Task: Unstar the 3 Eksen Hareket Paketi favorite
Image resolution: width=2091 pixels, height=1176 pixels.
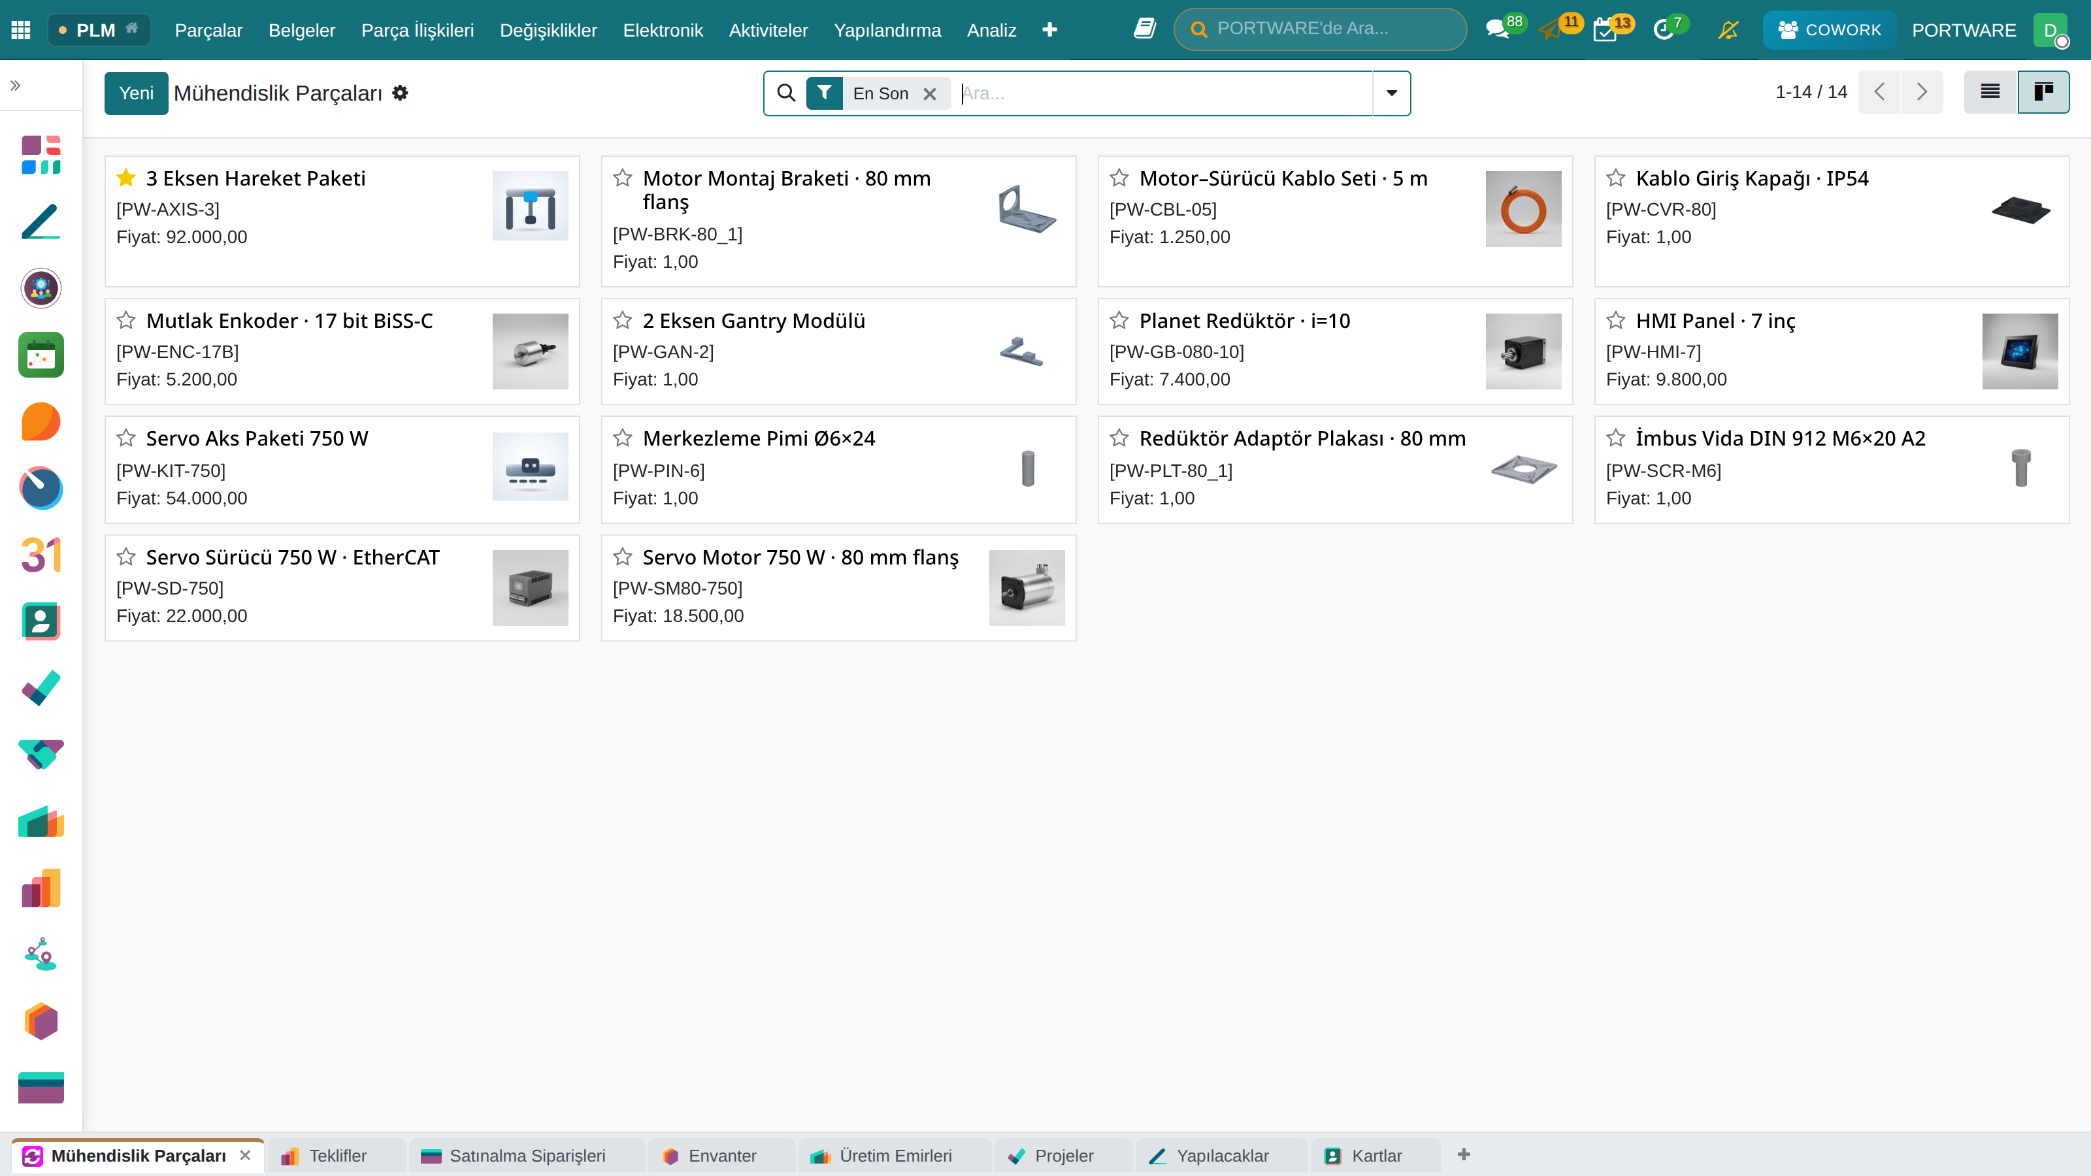Action: (x=126, y=178)
